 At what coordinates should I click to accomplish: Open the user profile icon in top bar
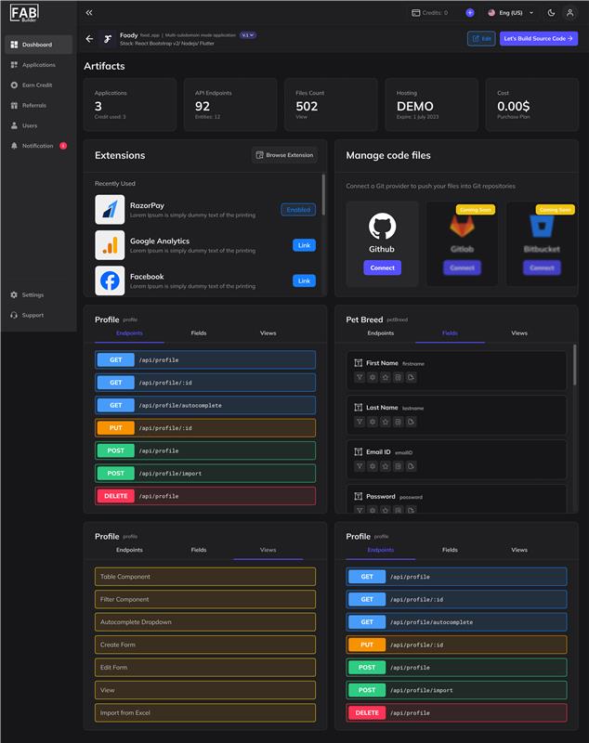click(569, 13)
